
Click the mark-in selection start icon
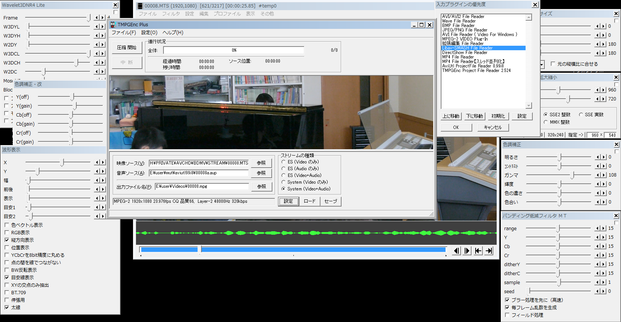click(478, 251)
